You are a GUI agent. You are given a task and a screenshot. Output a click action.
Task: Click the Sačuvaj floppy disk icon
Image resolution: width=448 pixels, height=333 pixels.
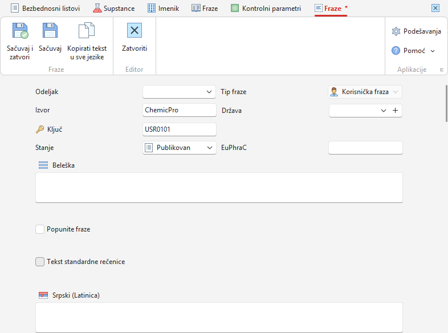[50, 30]
